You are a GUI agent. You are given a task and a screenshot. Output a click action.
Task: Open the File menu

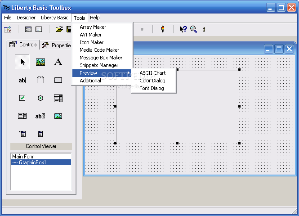8,18
